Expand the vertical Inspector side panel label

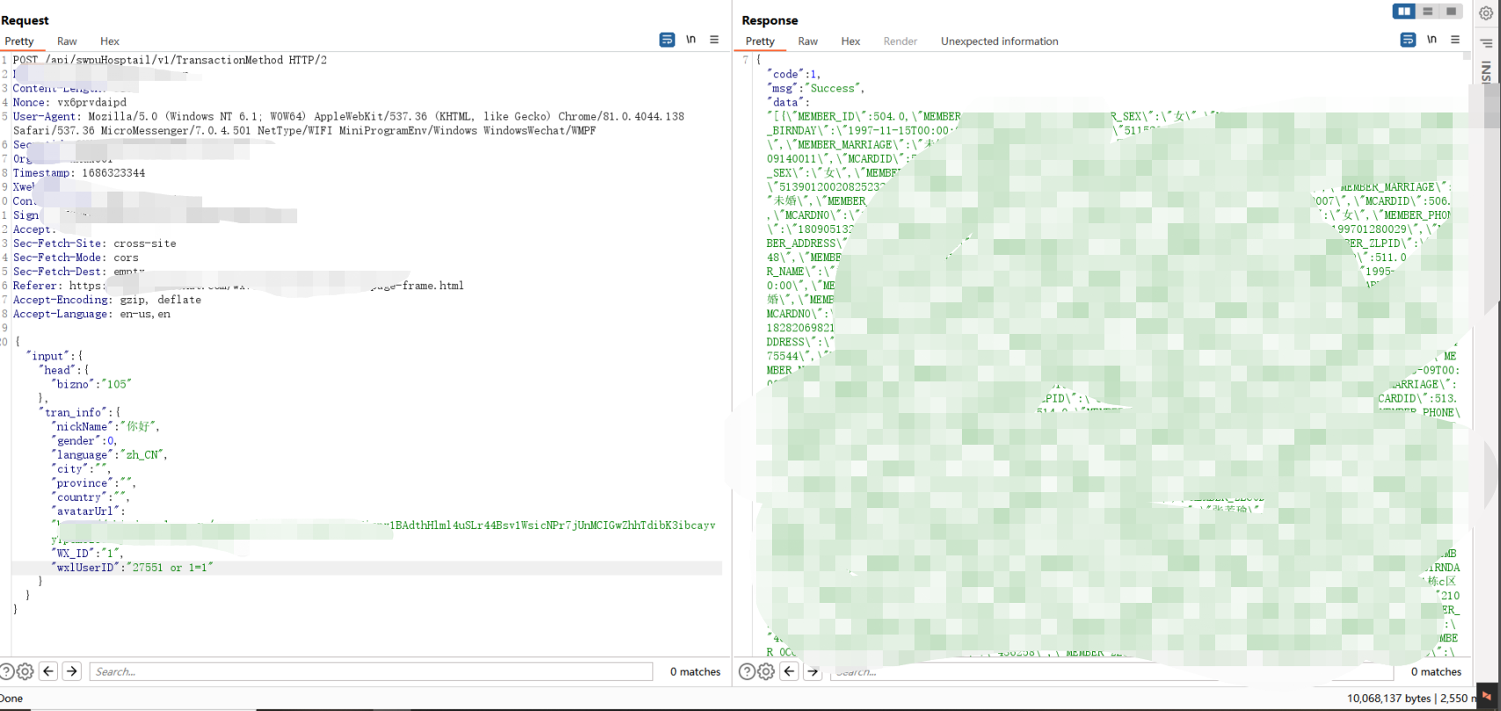click(1486, 72)
